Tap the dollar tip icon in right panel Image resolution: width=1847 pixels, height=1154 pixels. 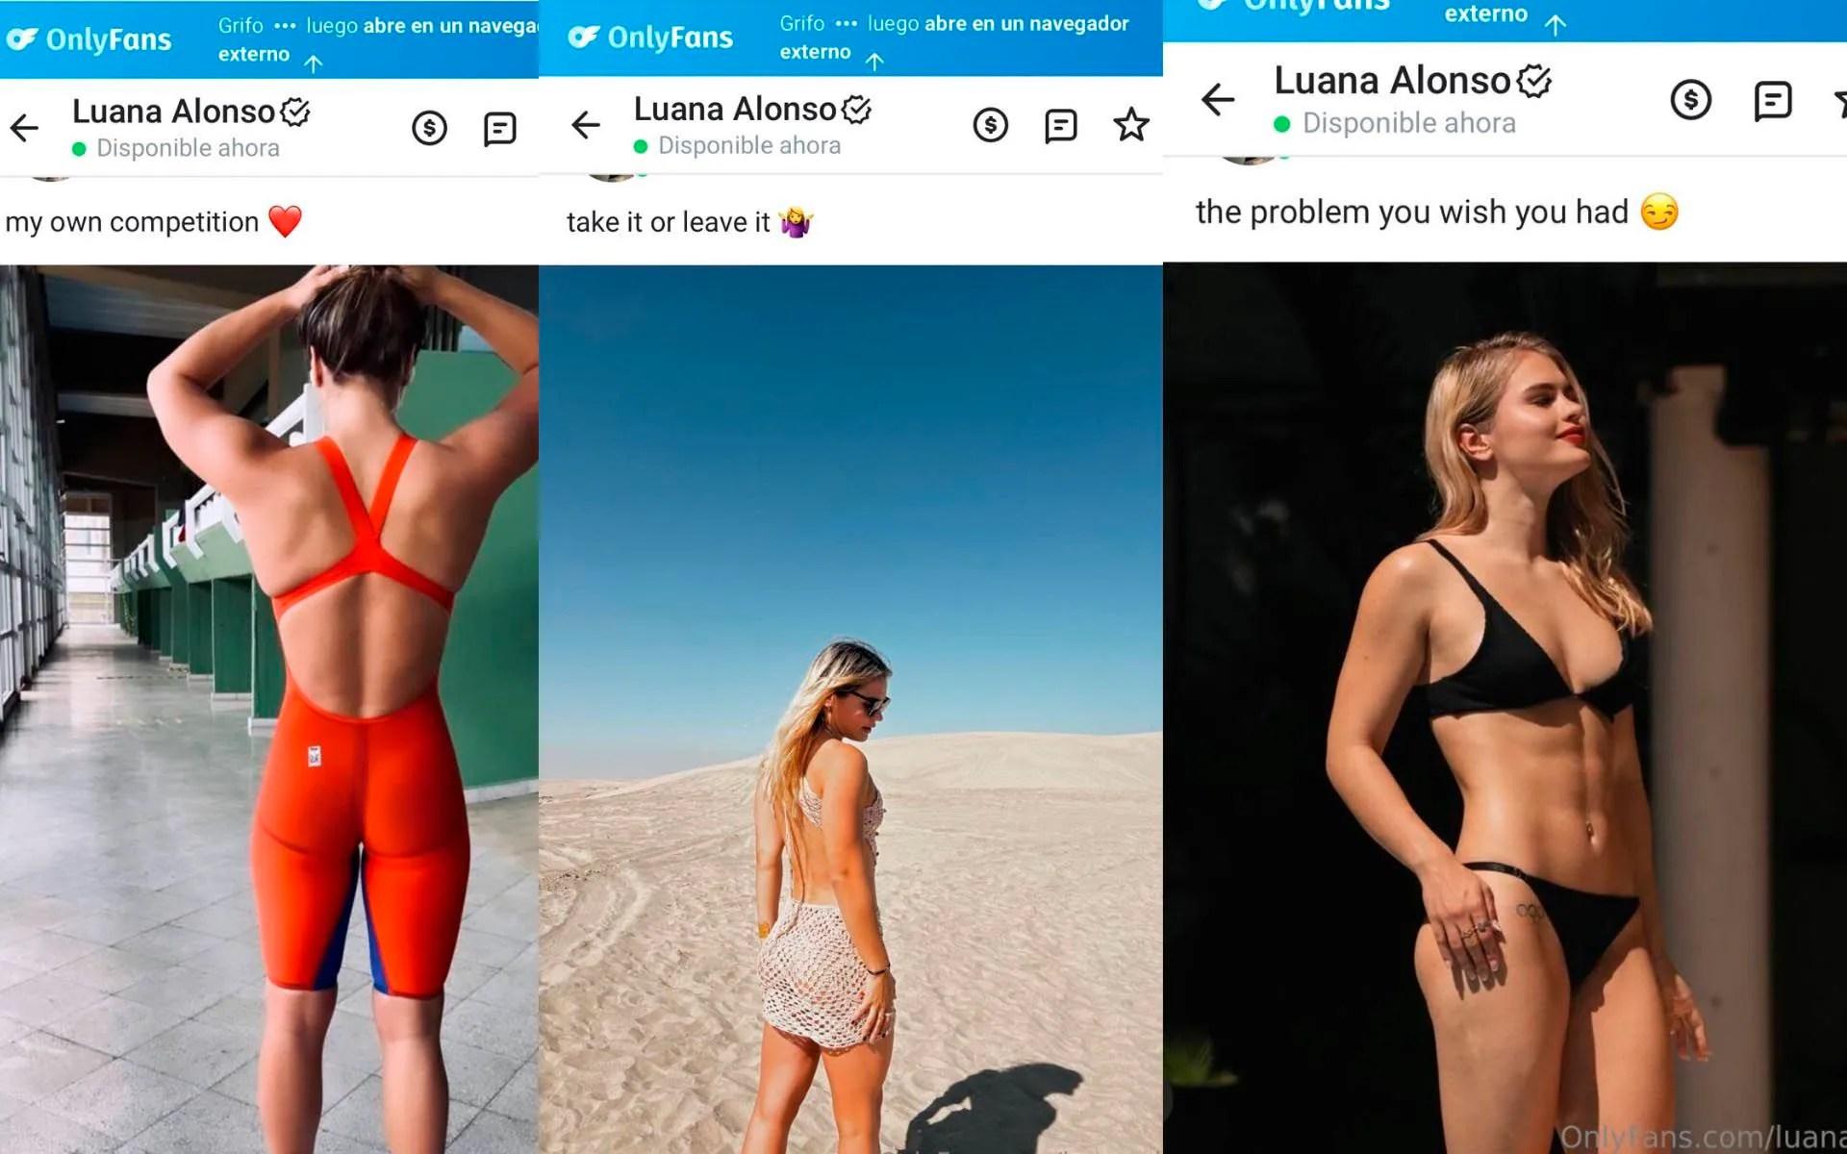click(1691, 99)
